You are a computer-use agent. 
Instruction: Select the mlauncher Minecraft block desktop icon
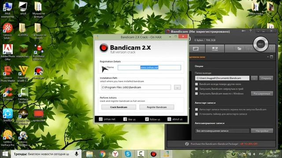pyautogui.click(x=23, y=51)
